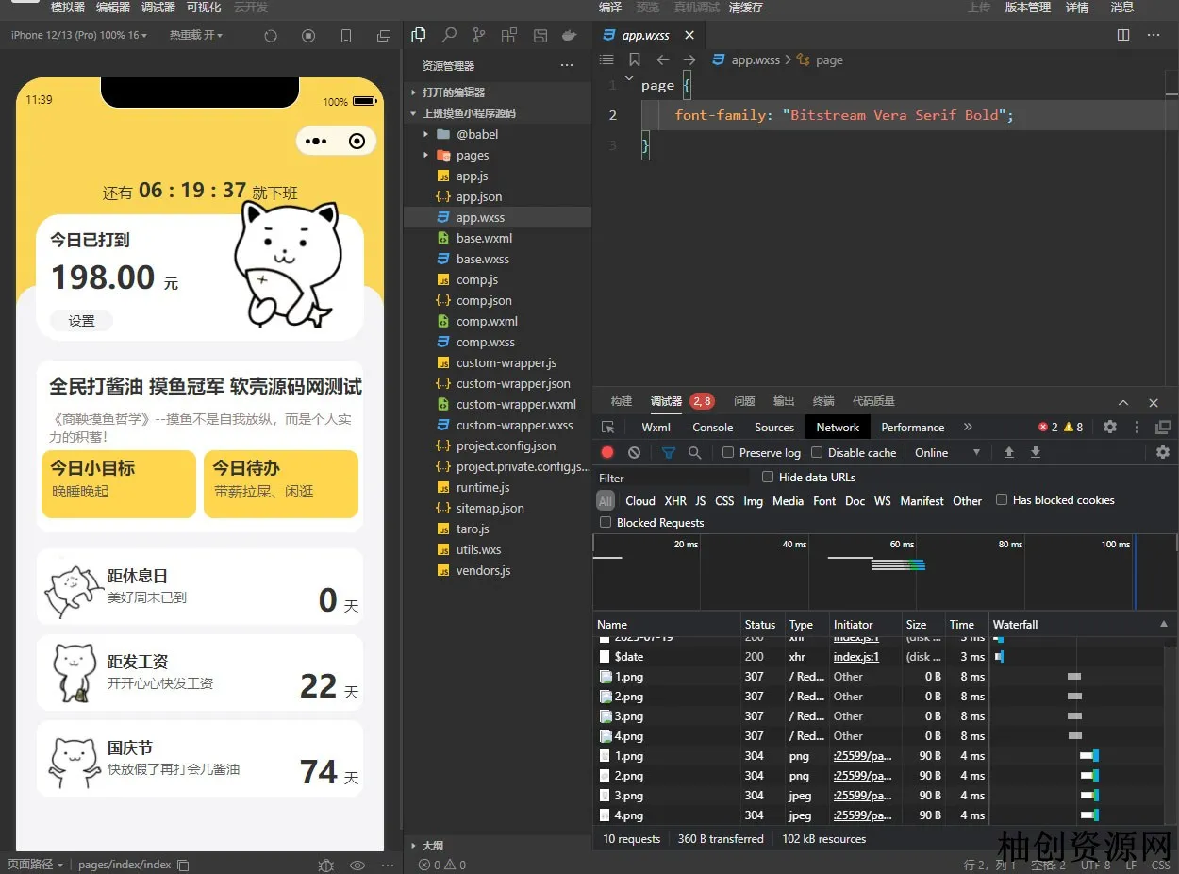Viewport: 1179px width, 874px height.
Task: Open the Online throttling dropdown
Action: [x=947, y=453]
